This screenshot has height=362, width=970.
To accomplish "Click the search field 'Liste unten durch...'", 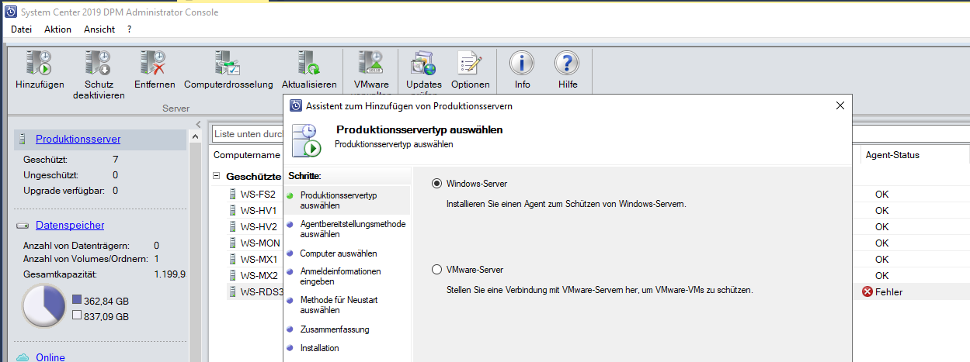I will point(246,134).
